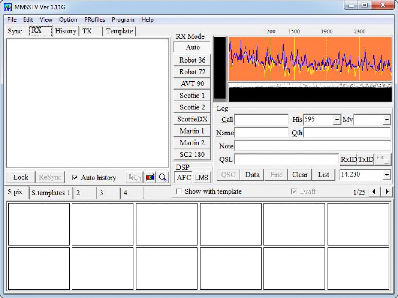Expand the 14.230 frequency dropdown

[387, 175]
